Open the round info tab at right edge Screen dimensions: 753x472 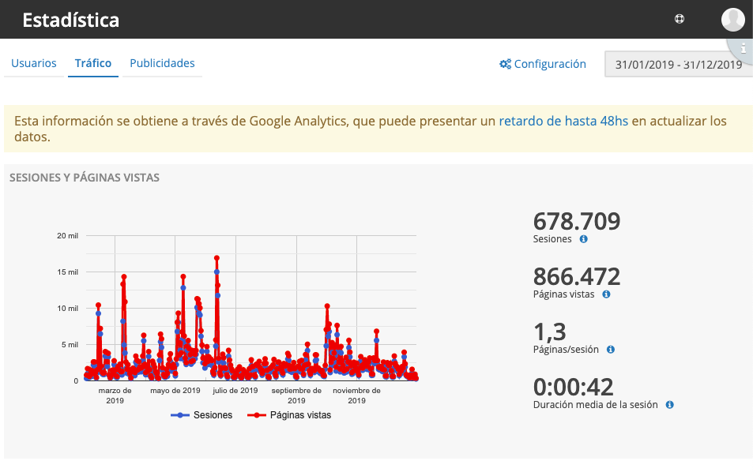[x=743, y=49]
